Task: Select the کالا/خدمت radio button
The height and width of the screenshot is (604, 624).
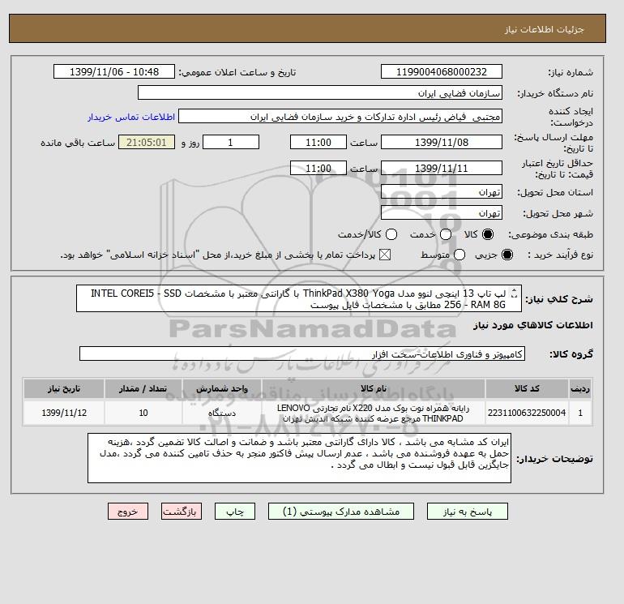Action: pos(391,234)
